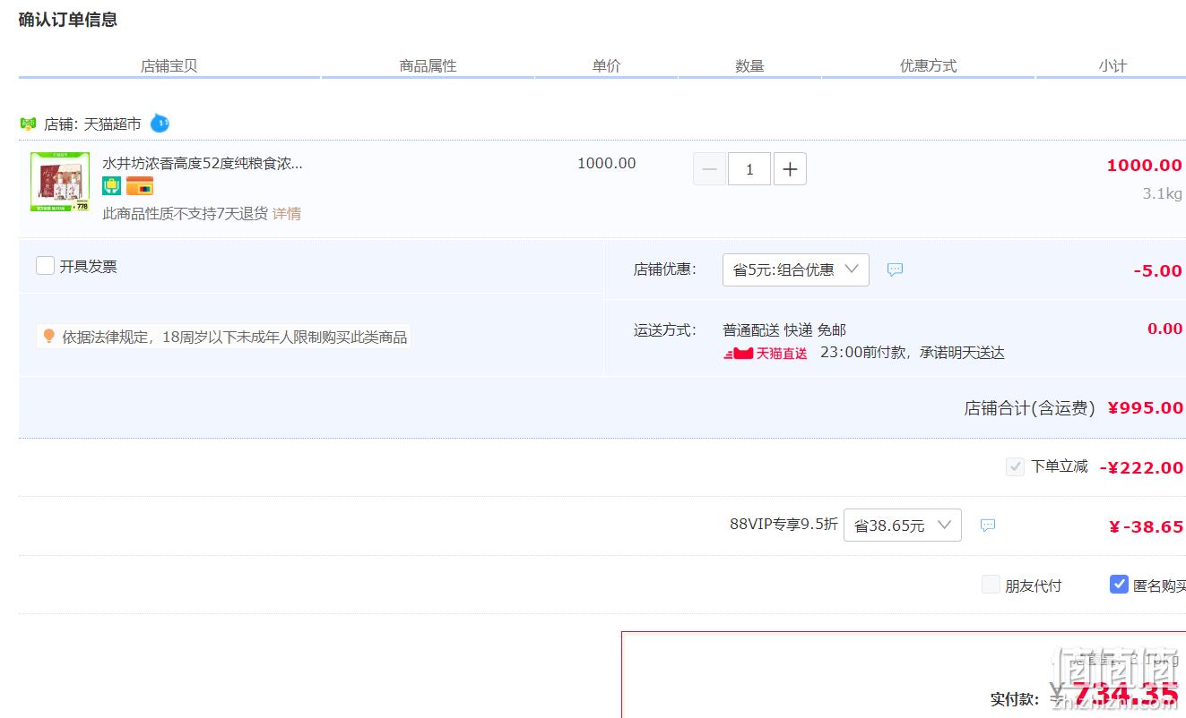Click the 天猫直送 delivery badge
The height and width of the screenshot is (718, 1186).
click(x=766, y=354)
